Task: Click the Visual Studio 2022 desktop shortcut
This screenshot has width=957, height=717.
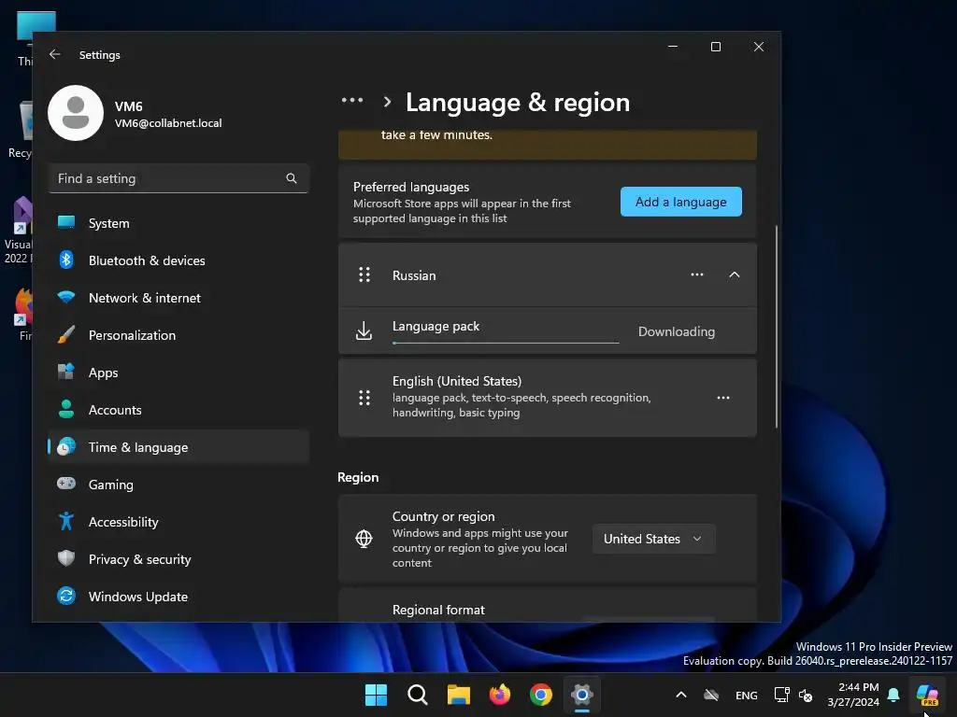Action: pyautogui.click(x=21, y=231)
